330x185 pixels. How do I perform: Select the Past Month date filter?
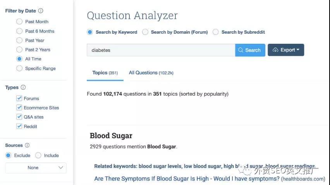19,22
